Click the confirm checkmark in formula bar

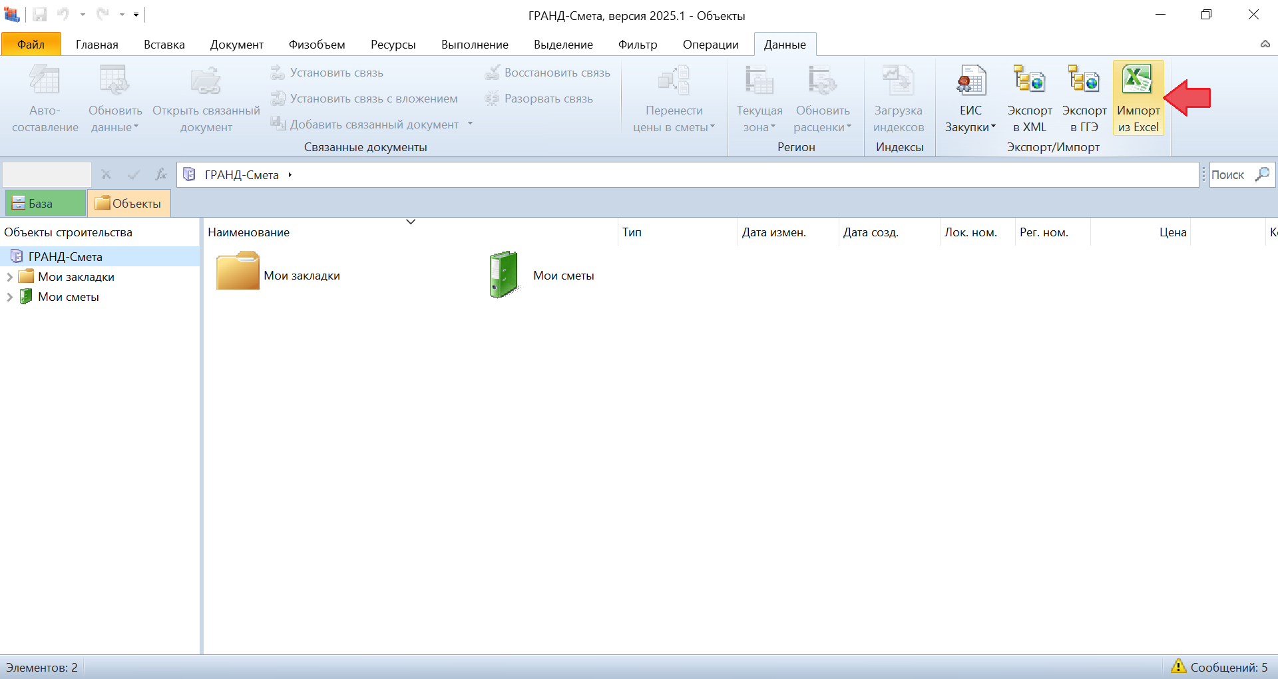(134, 174)
